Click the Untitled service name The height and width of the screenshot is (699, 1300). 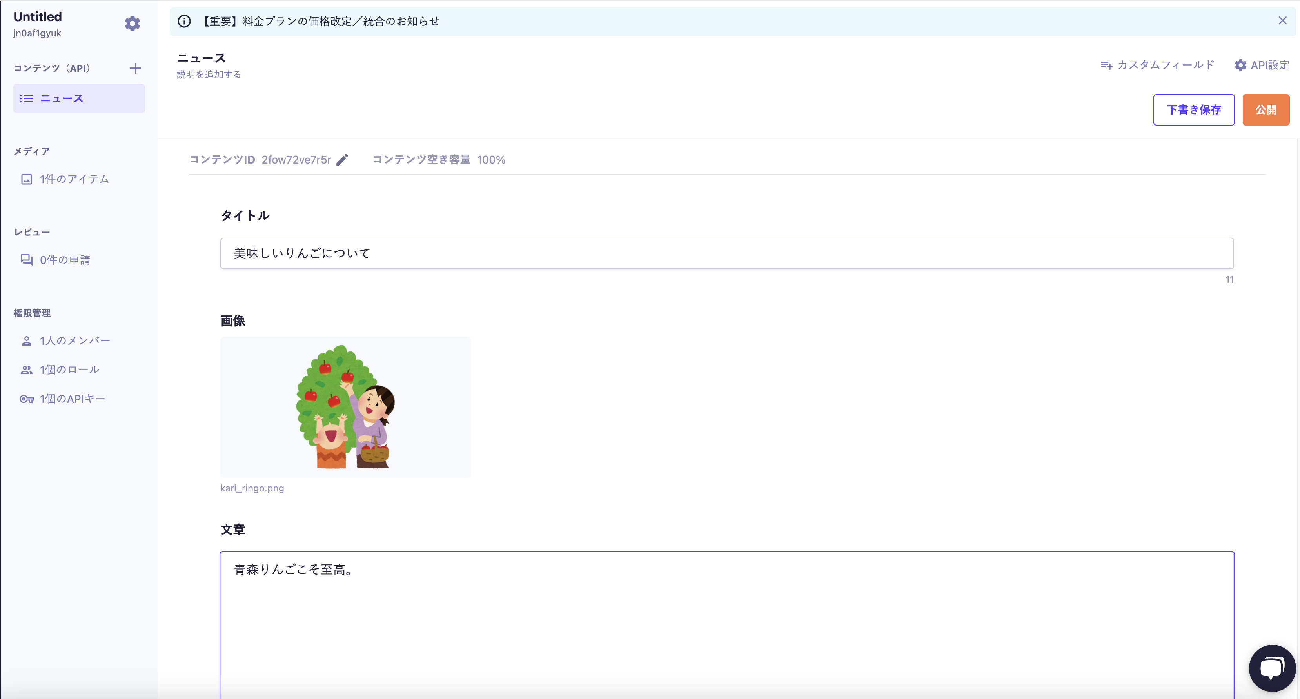[x=37, y=16]
